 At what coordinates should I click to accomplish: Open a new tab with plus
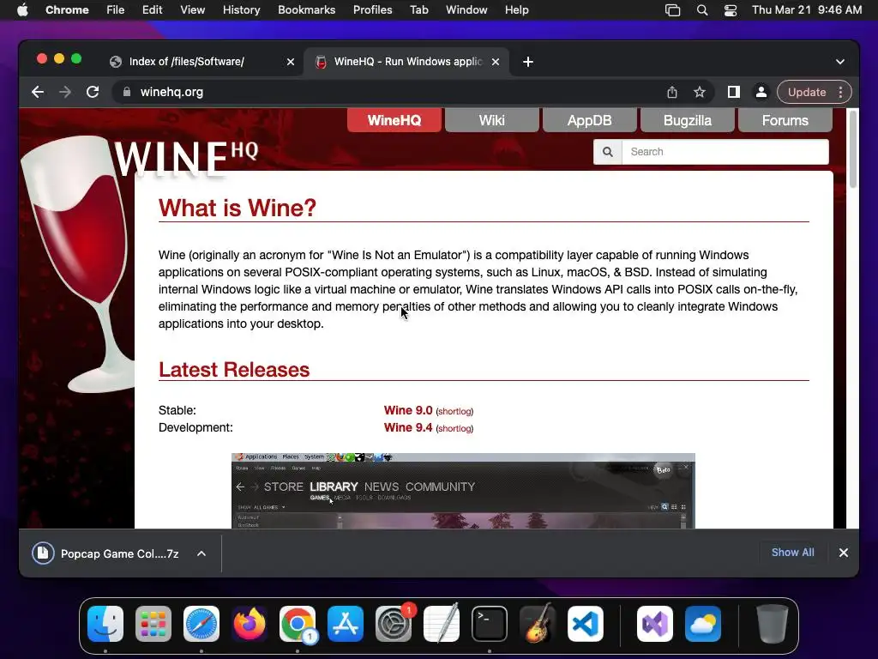528,62
